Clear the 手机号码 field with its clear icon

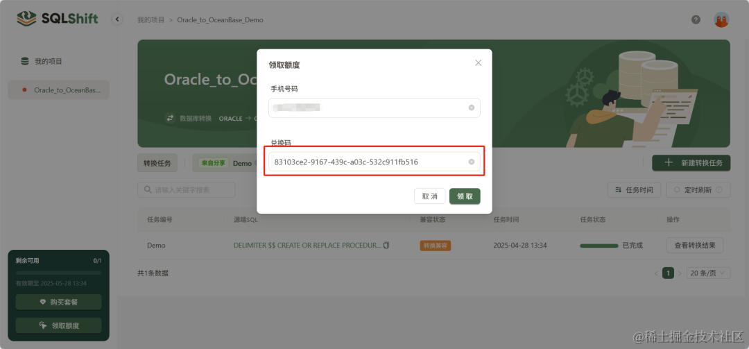coord(472,108)
